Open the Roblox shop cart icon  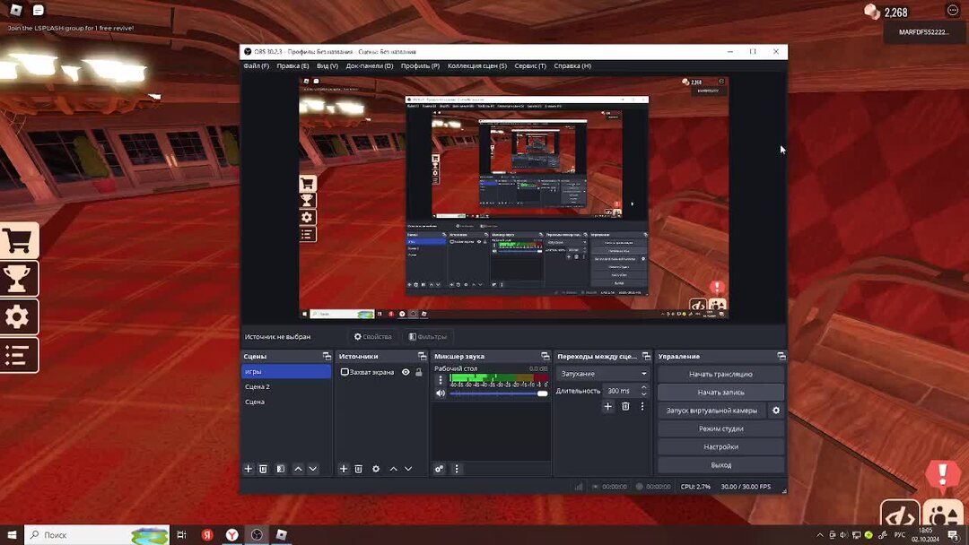coord(19,241)
